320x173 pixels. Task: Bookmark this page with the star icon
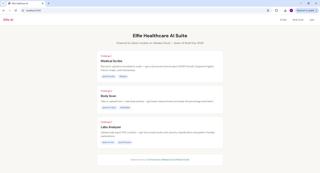(268, 10)
